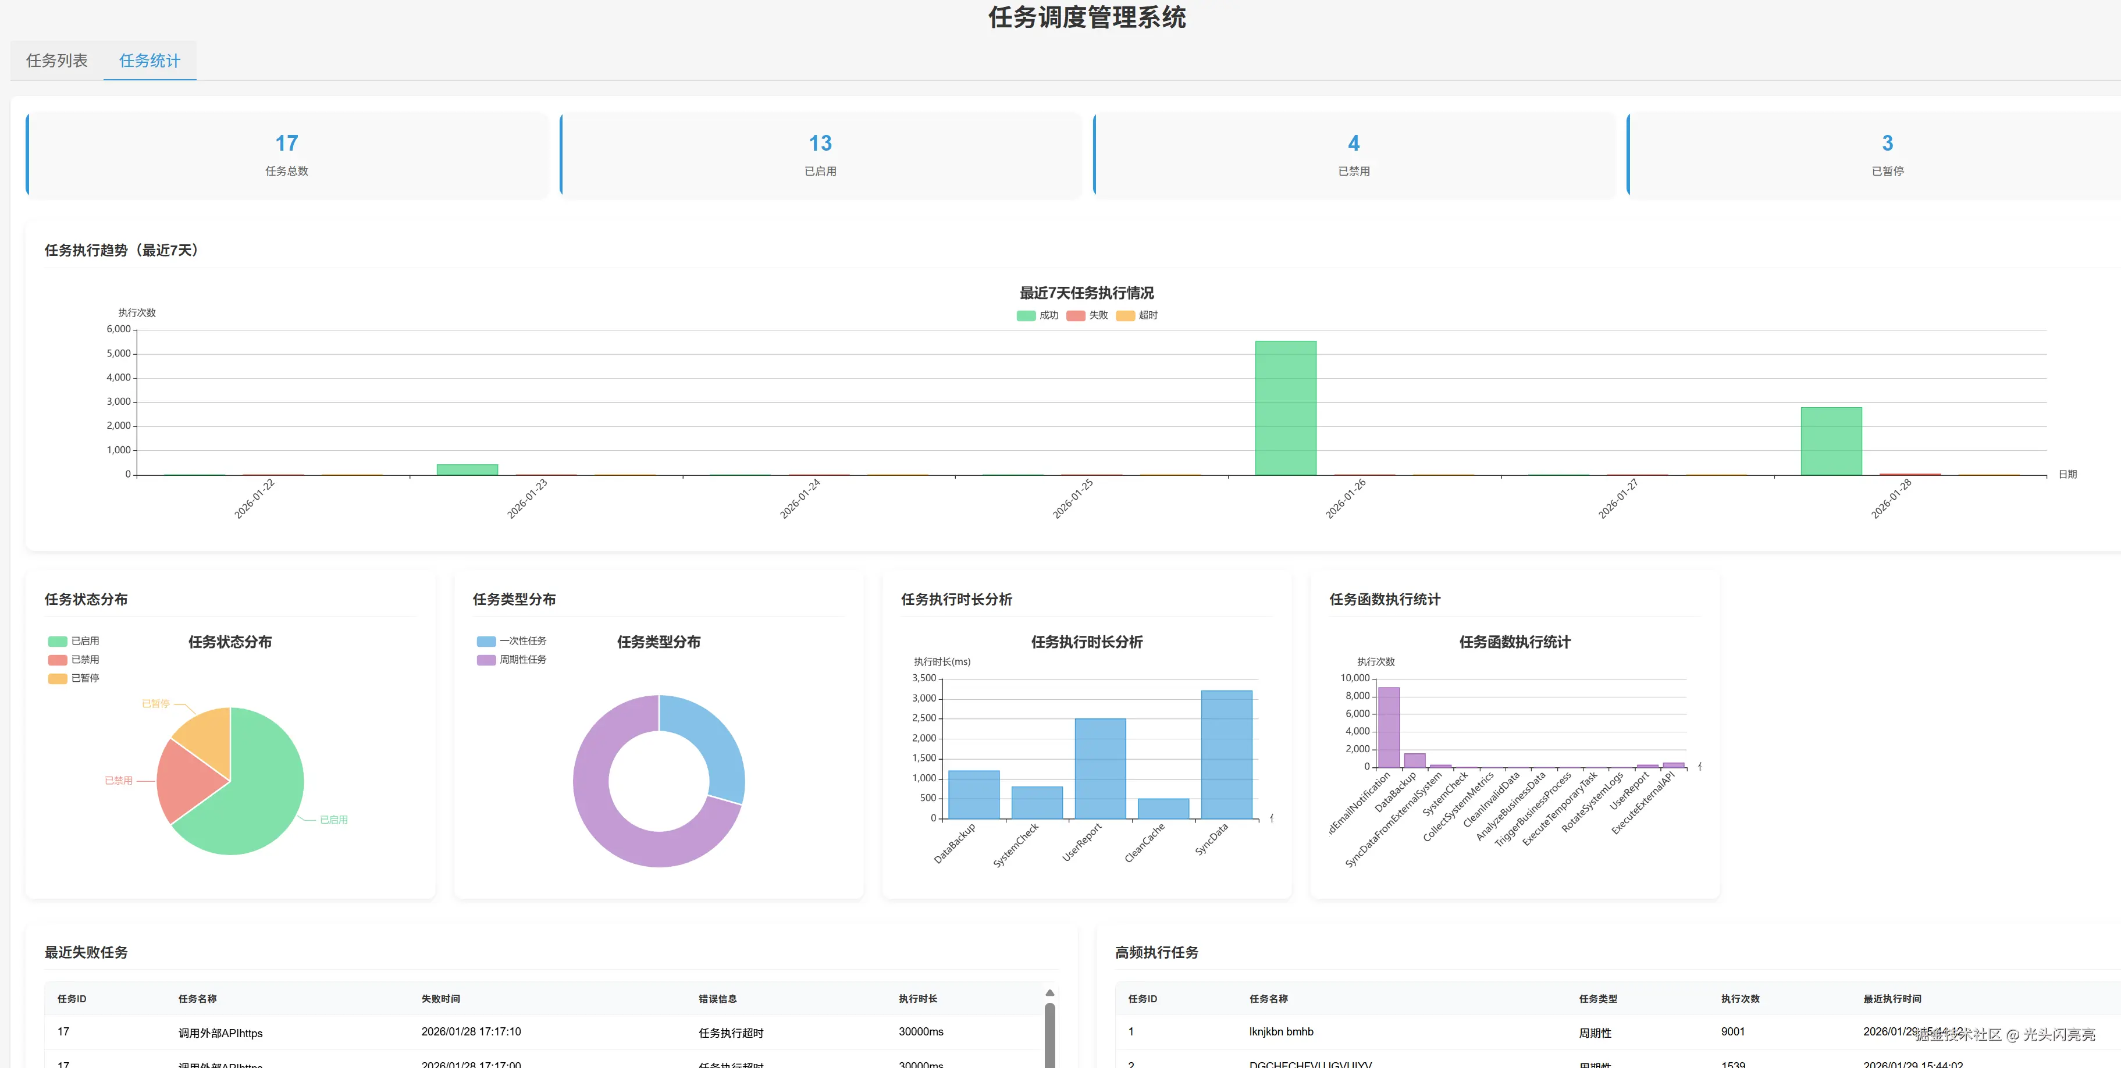Click the 执行次数 column header

coord(1740,999)
